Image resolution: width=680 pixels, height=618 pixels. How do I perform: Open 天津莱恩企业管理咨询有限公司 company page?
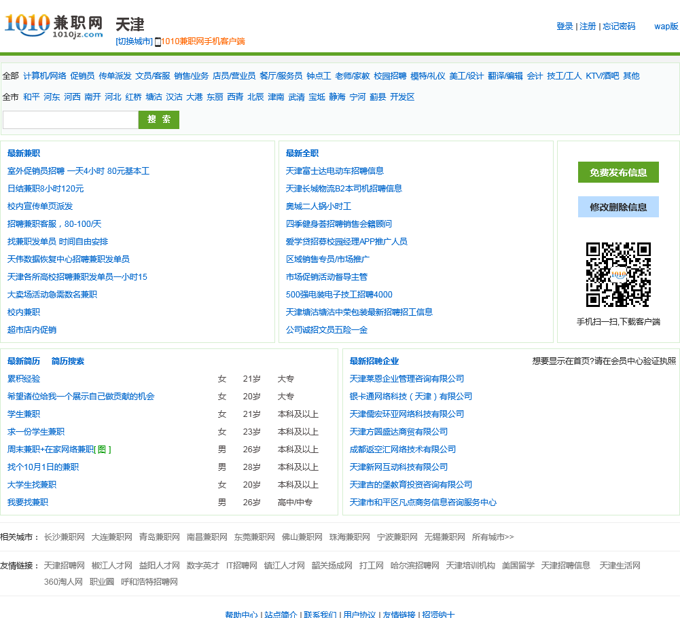407,378
